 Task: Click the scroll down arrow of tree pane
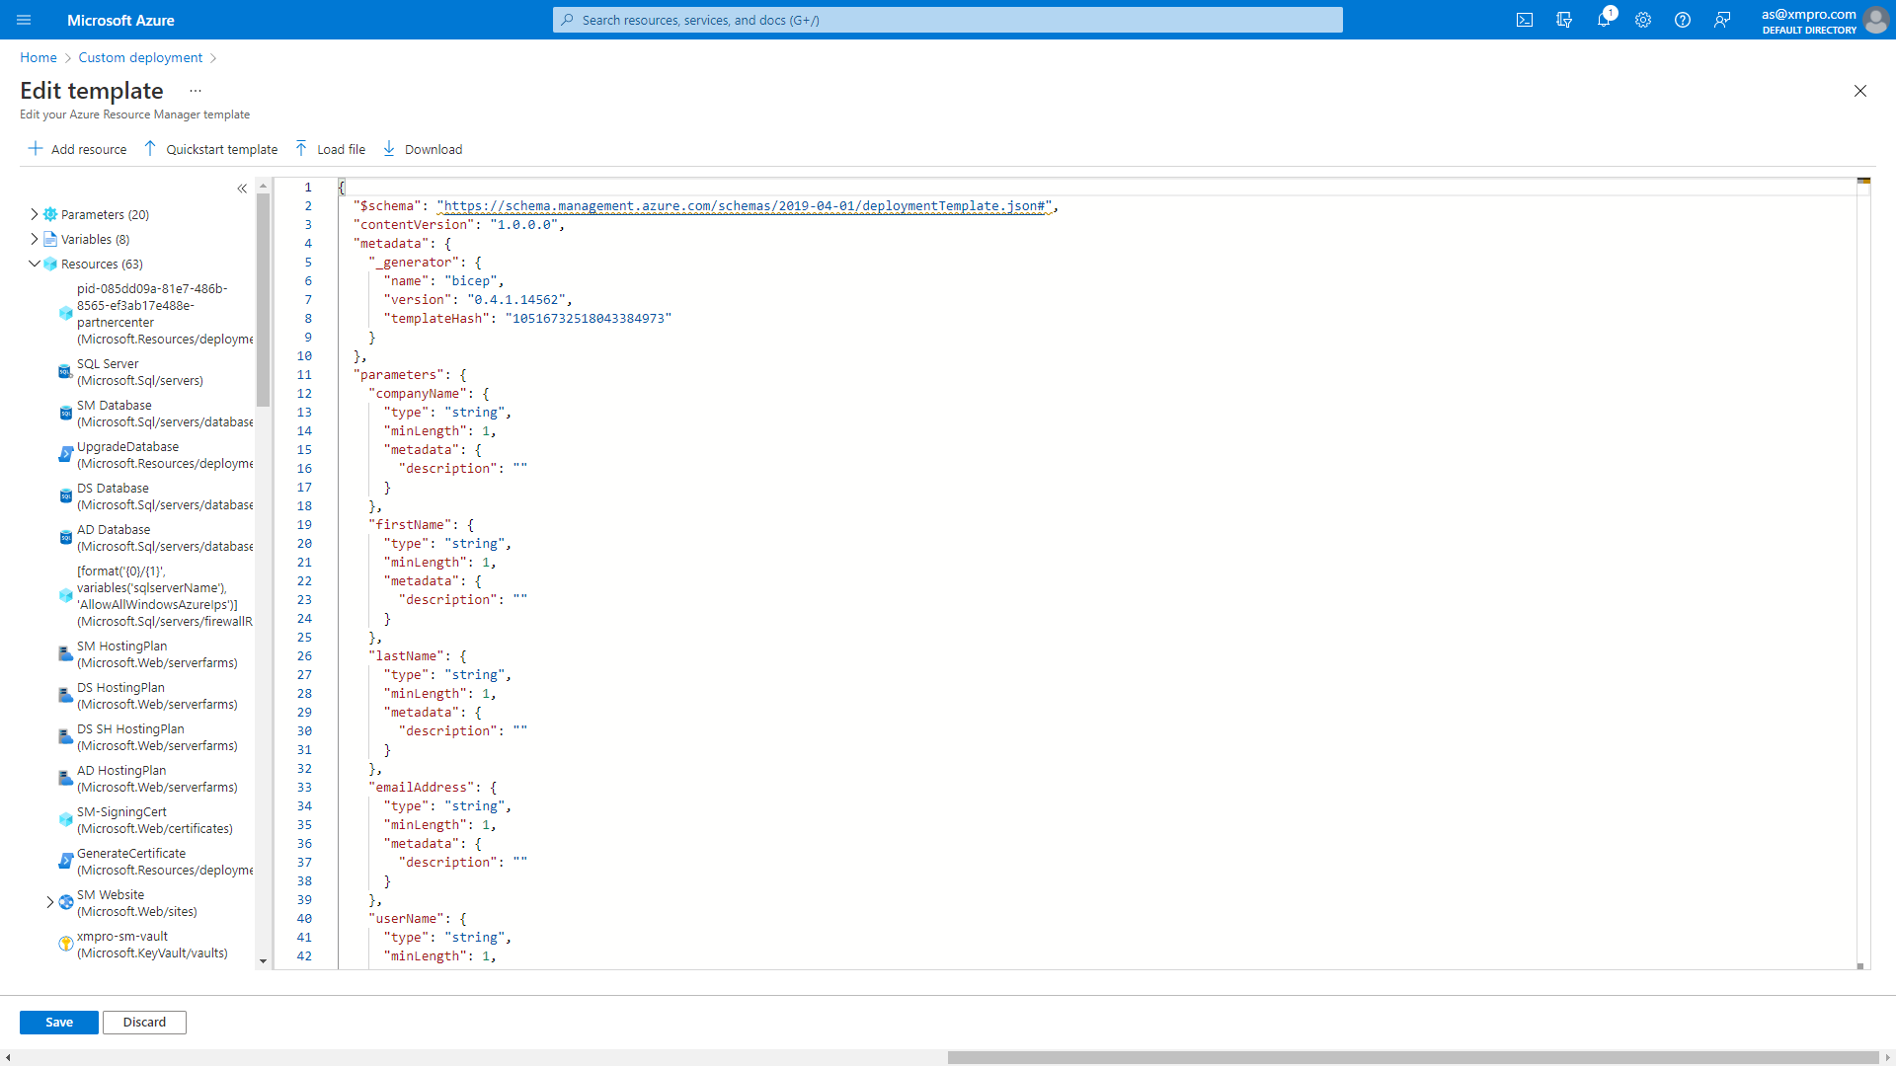(263, 960)
